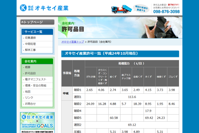Viewport: 199px width, 133px height.
Task: Open 収集運搬 service page
Action: coord(37,38)
